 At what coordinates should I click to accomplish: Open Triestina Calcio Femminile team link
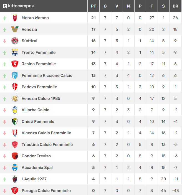[47, 145]
